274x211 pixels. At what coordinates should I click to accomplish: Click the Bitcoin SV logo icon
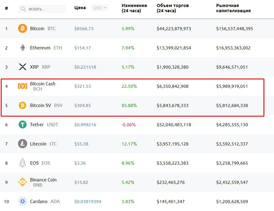click(23, 105)
